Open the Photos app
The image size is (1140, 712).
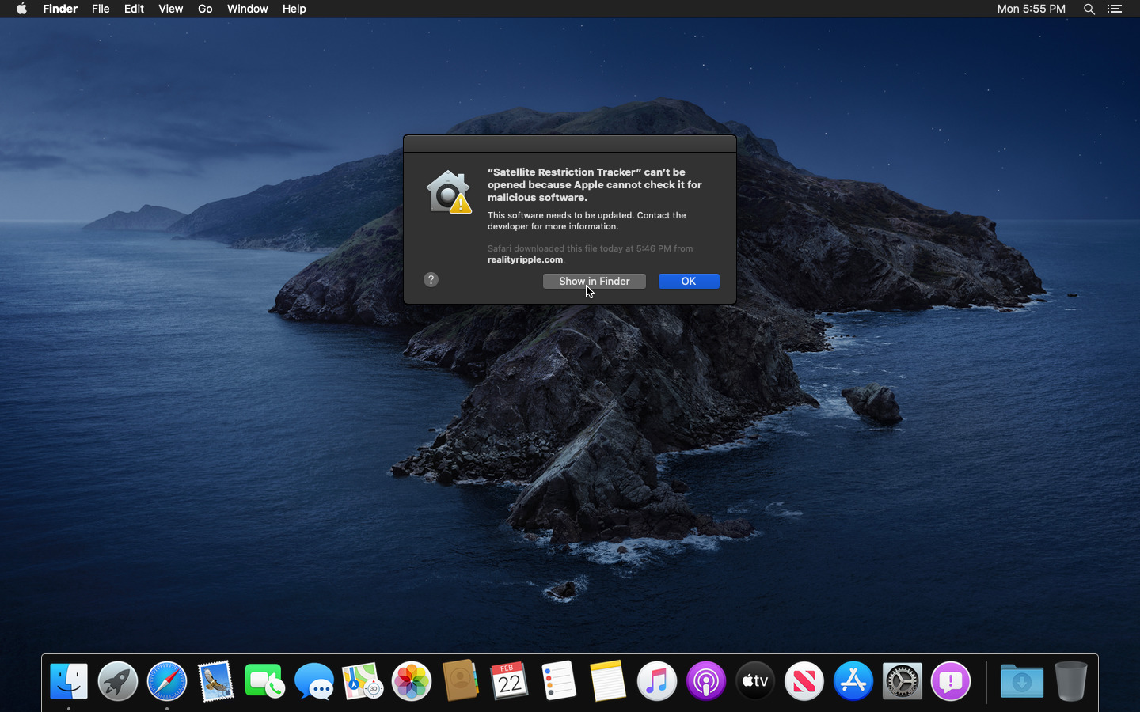(x=412, y=680)
